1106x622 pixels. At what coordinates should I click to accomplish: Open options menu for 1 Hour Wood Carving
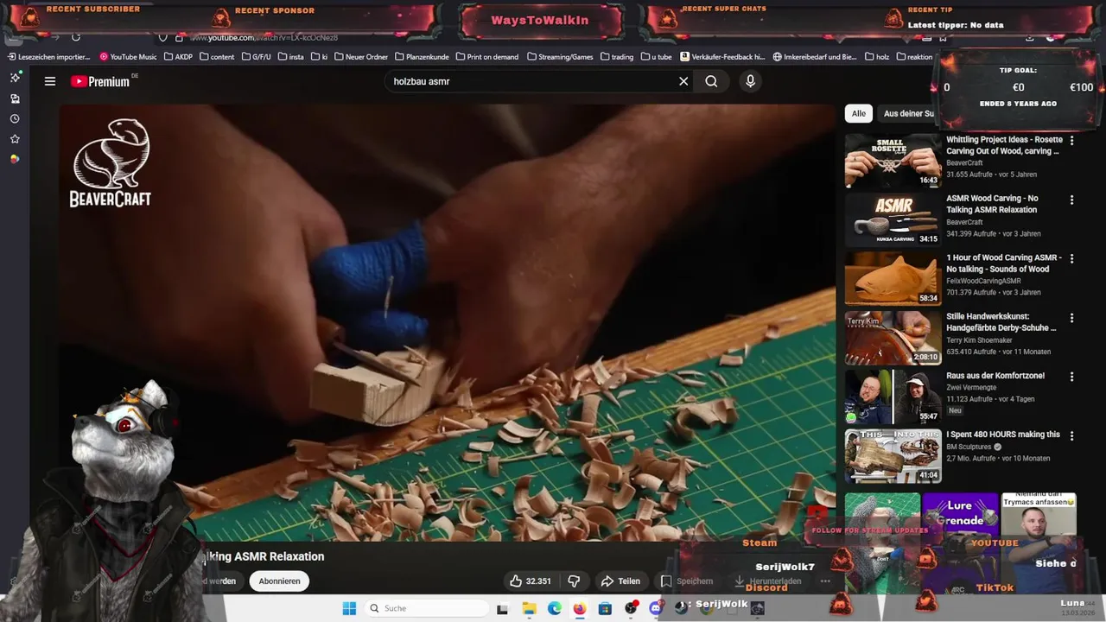[x=1071, y=258]
